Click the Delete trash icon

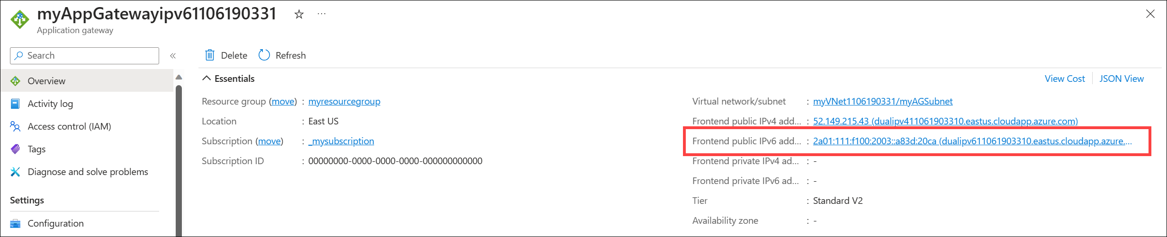pos(209,55)
